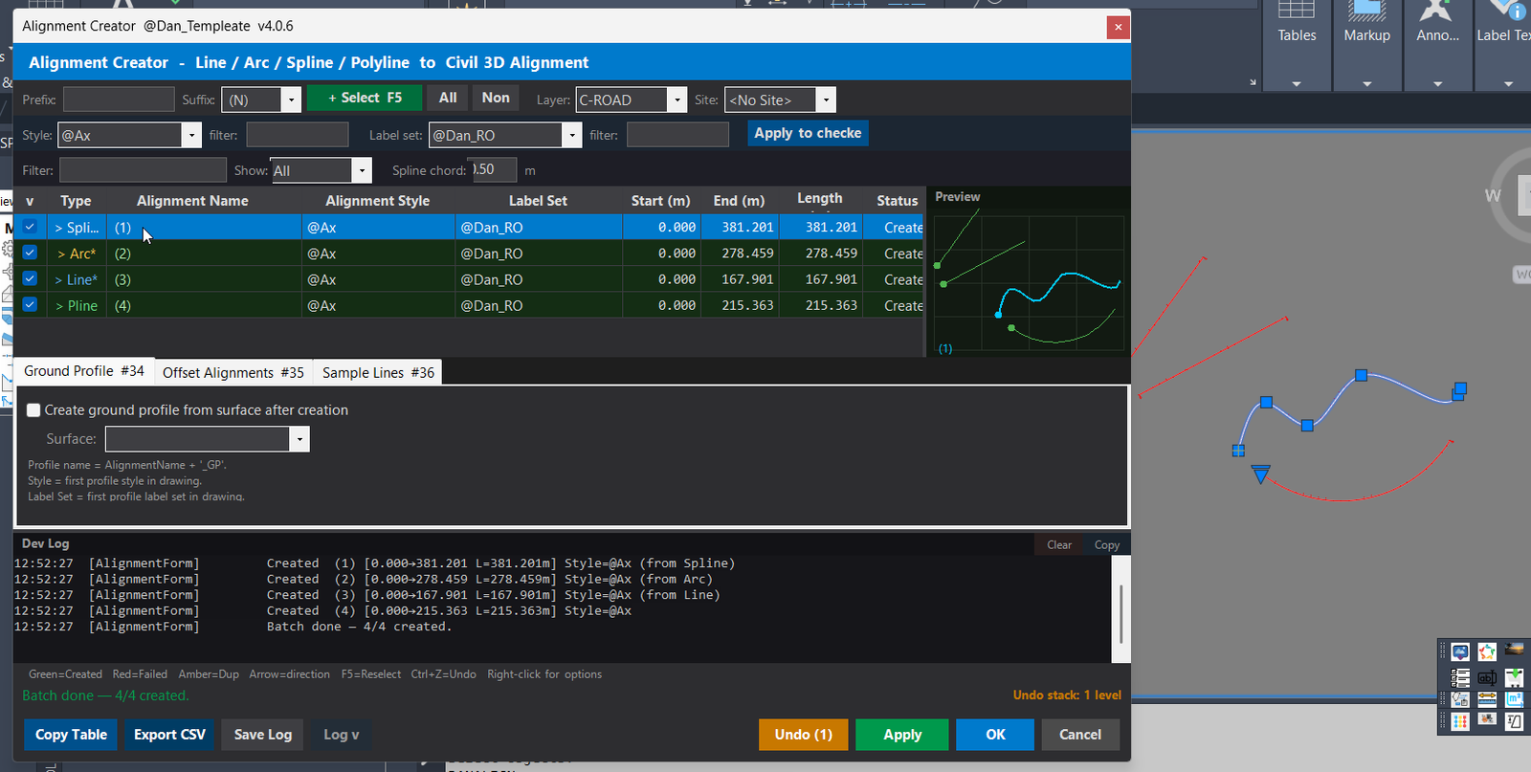Click the 'ab' text field icon

click(1487, 678)
